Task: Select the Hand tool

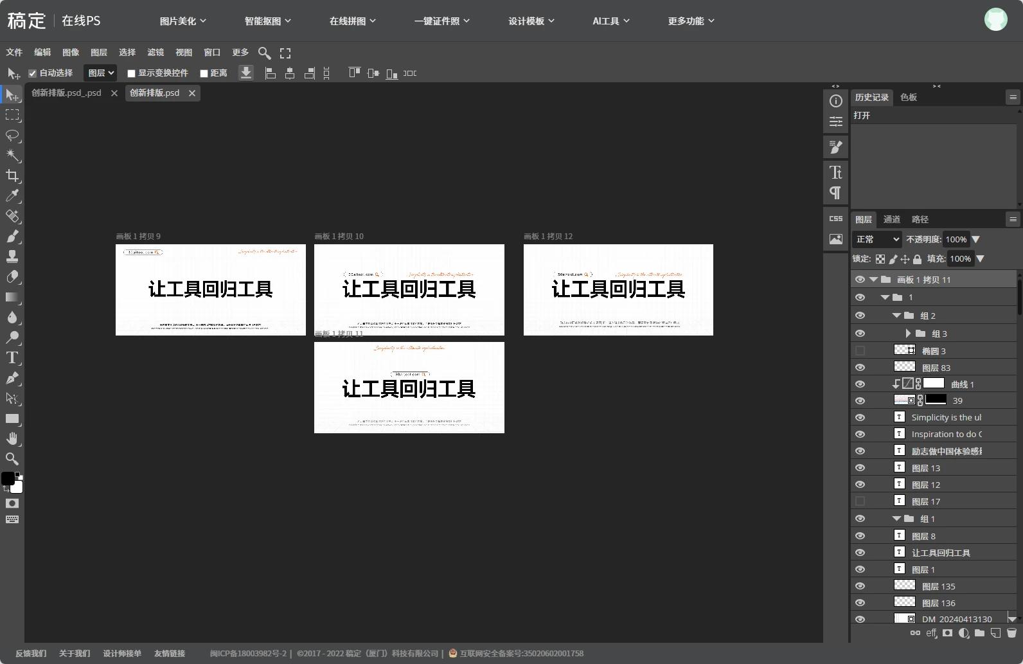Action: tap(12, 438)
